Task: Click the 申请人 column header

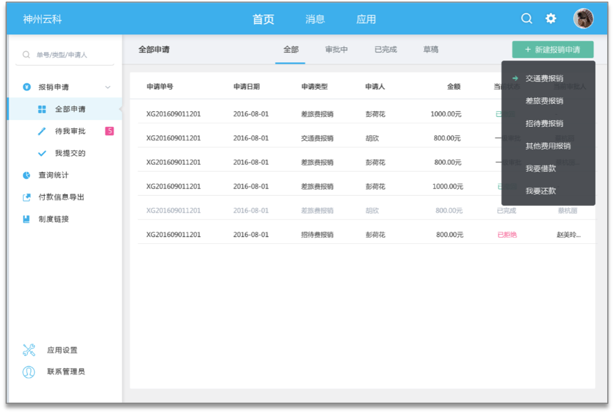Action: pyautogui.click(x=374, y=86)
